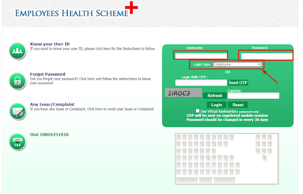Focus the Login With OTP field

click(x=201, y=83)
